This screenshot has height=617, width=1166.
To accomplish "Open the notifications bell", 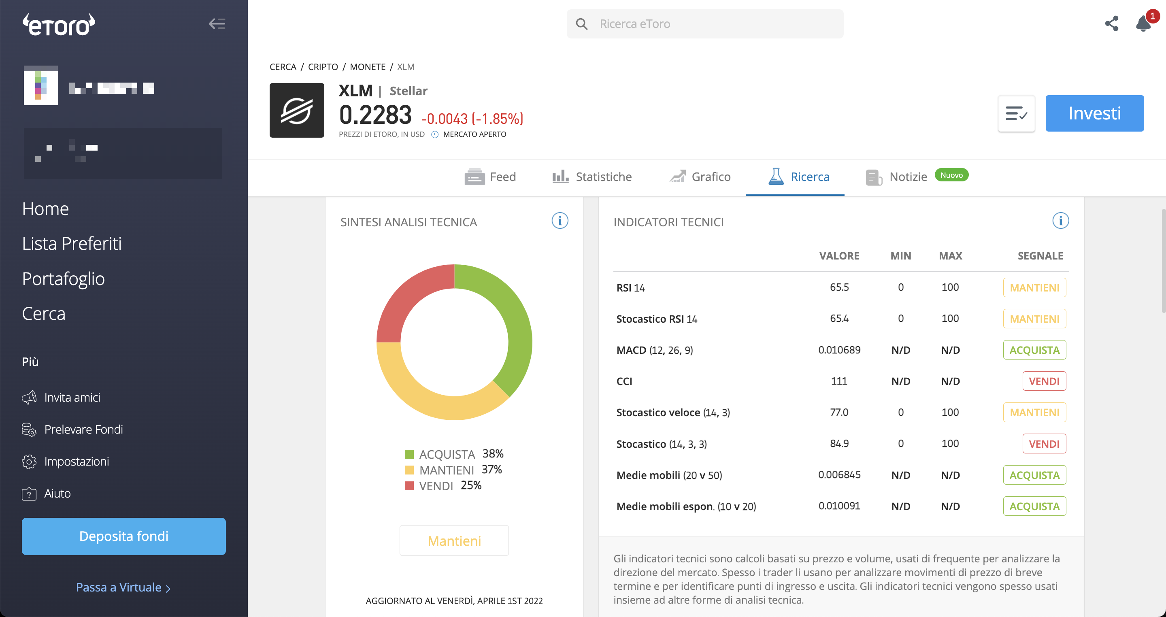I will click(1143, 23).
